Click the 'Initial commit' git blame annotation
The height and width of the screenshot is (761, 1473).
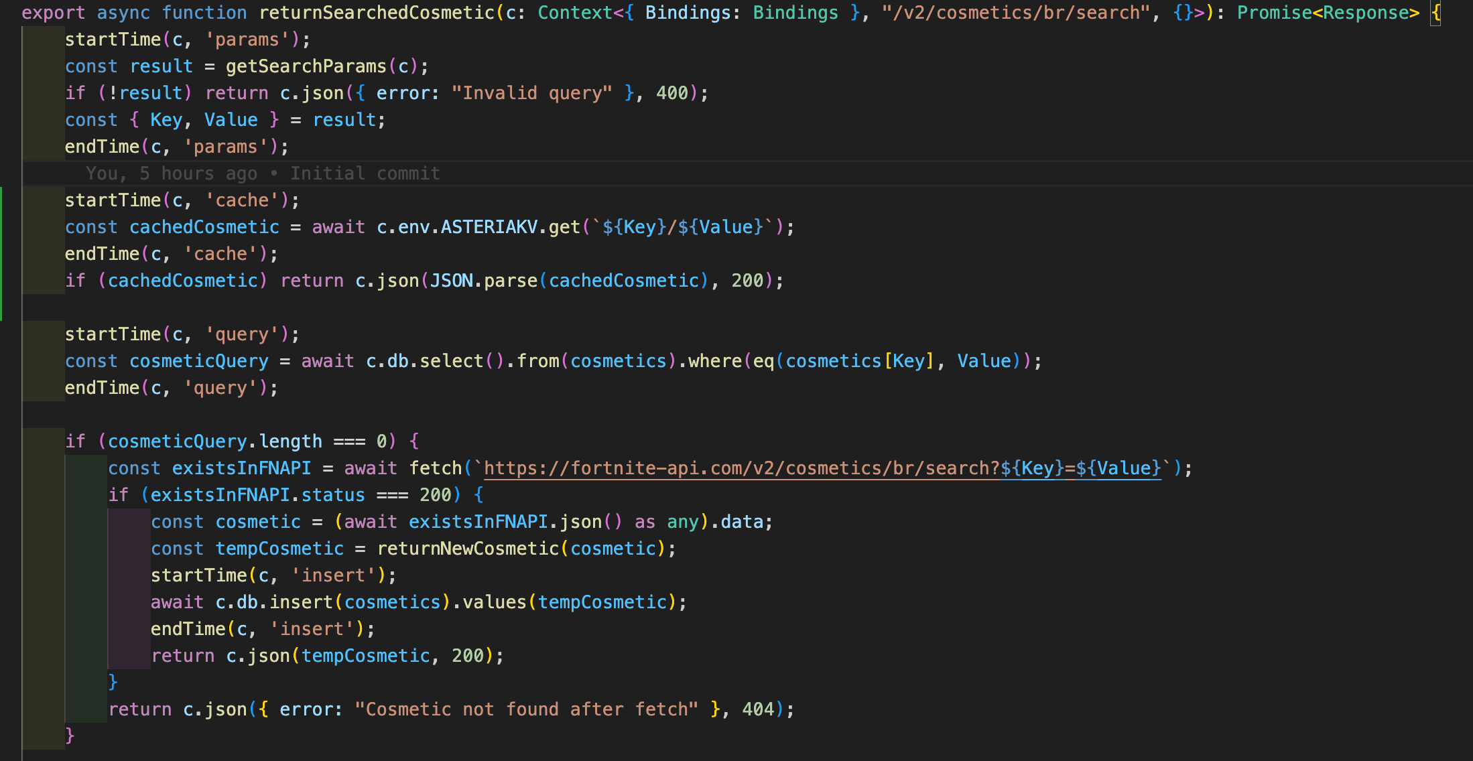[365, 174]
